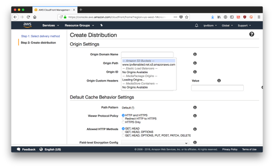The image size is (274, 168).
Task: Select GET, HEAD, OPTIONS methods
Action: coord(123,132)
